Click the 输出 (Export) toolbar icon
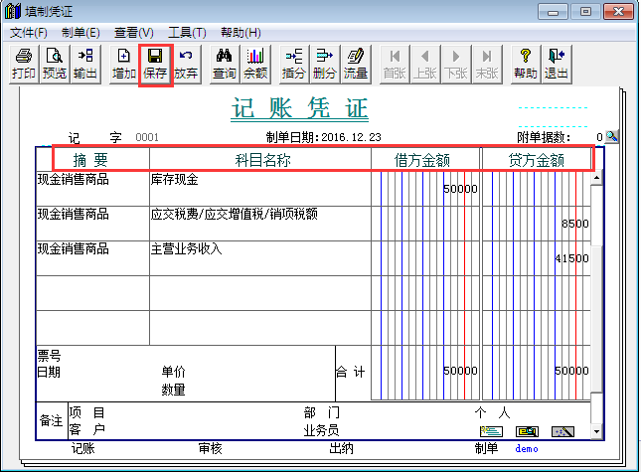Viewport: 641px width, 472px height. [x=85, y=65]
